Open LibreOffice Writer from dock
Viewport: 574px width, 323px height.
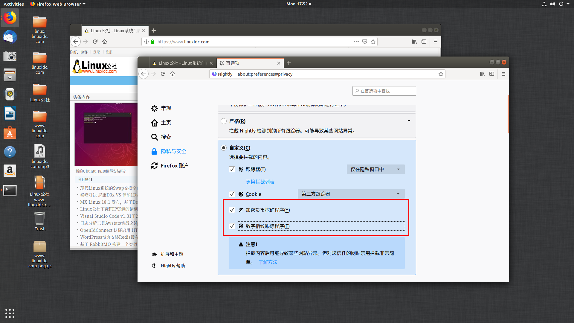point(10,114)
